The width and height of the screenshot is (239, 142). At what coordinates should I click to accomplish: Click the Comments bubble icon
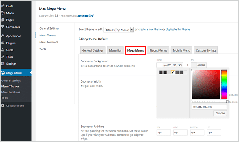(3, 27)
